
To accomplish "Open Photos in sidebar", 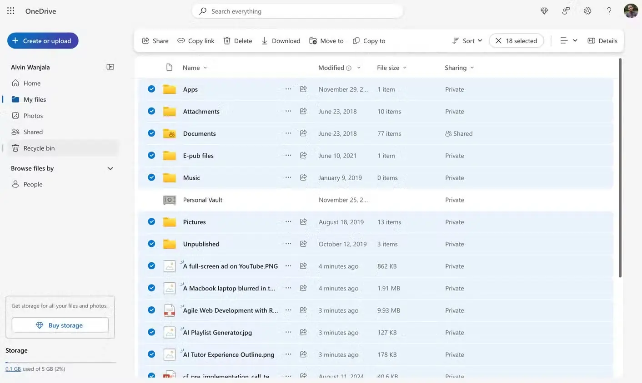I will [x=63, y=116].
